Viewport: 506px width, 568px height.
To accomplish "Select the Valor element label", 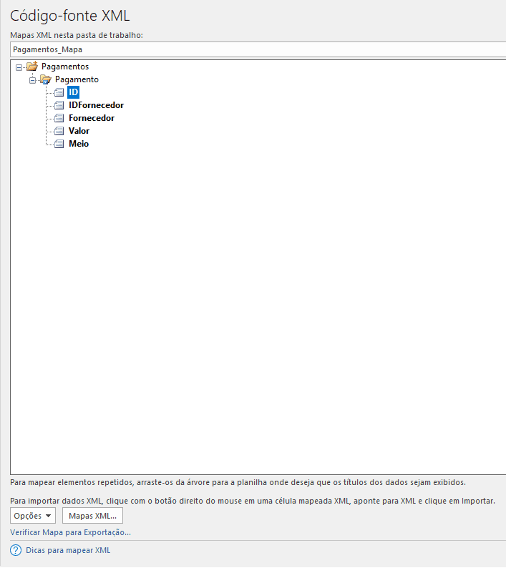I will (79, 131).
